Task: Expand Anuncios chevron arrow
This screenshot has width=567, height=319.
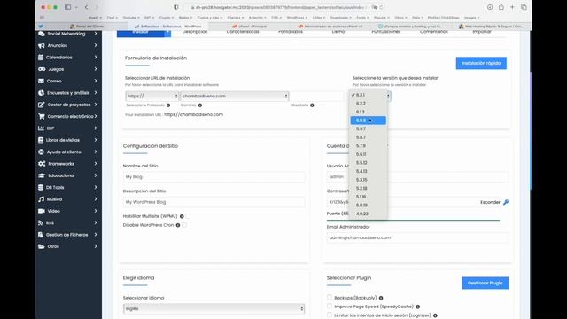Action: pos(96,45)
